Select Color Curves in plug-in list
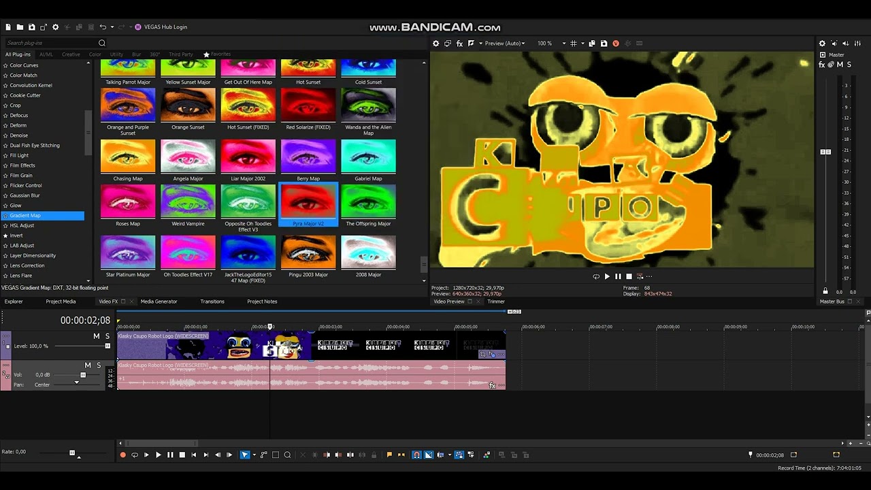 [24, 65]
